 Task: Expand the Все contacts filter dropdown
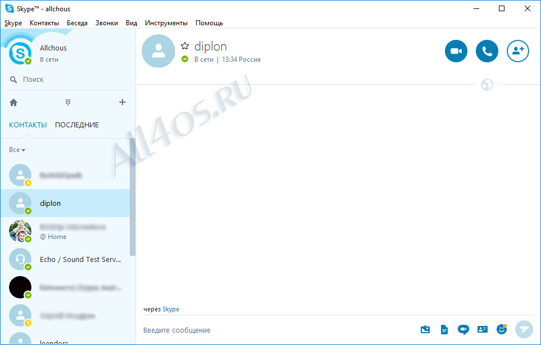17,150
